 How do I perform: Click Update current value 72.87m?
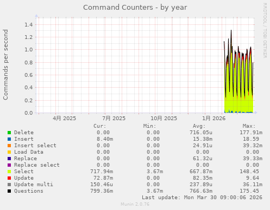pyautogui.click(x=103, y=178)
